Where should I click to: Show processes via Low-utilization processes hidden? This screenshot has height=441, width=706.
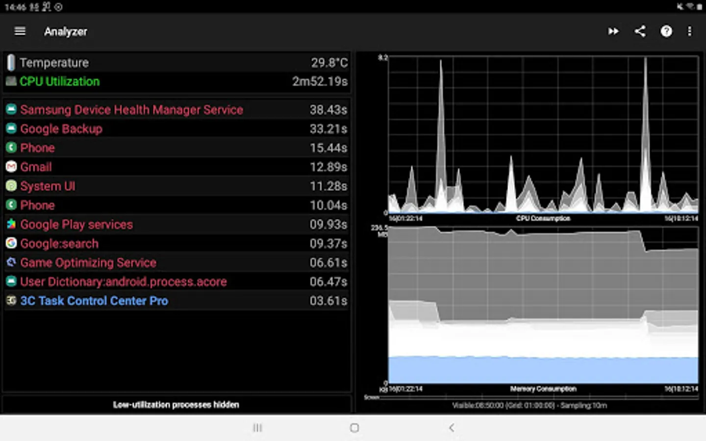point(176,405)
